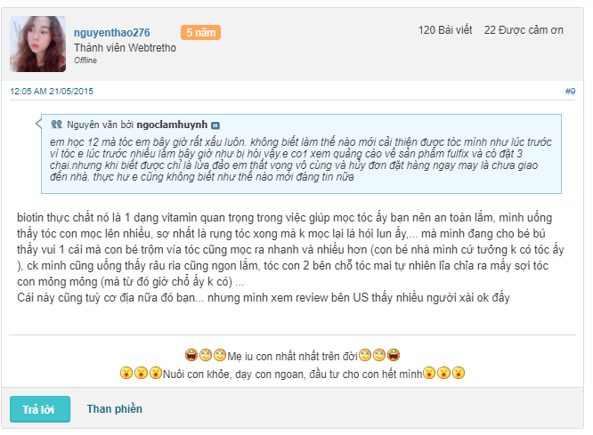Click the quotation marks icon in quote
The height and width of the screenshot is (435, 593).
pos(57,124)
